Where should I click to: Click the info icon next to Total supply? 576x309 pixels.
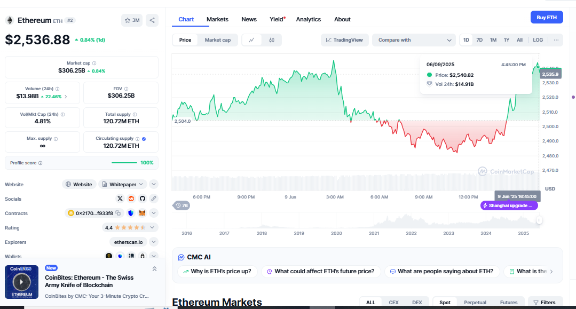135,115
